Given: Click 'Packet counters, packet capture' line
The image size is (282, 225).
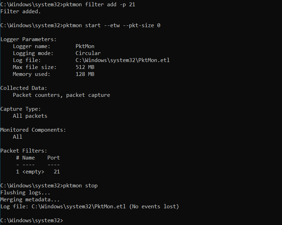Looking at the screenshot, I should [x=61, y=95].
